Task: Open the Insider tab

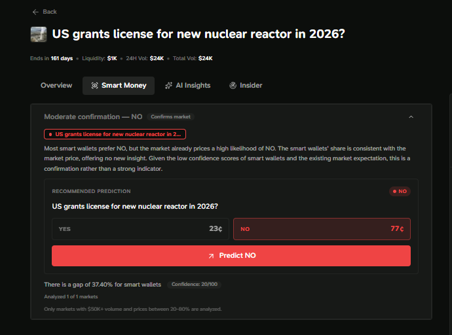Action: [246, 86]
